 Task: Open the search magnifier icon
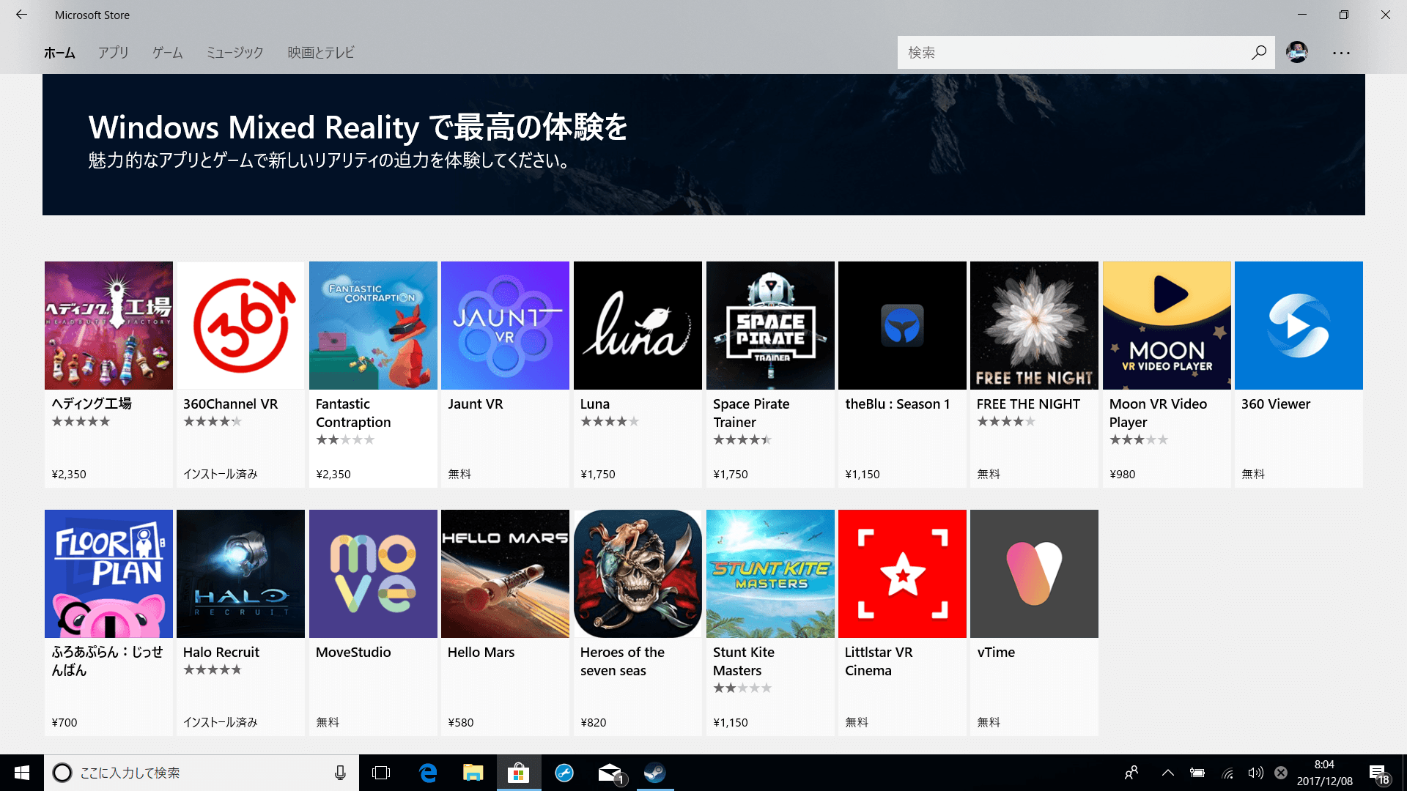click(x=1258, y=52)
